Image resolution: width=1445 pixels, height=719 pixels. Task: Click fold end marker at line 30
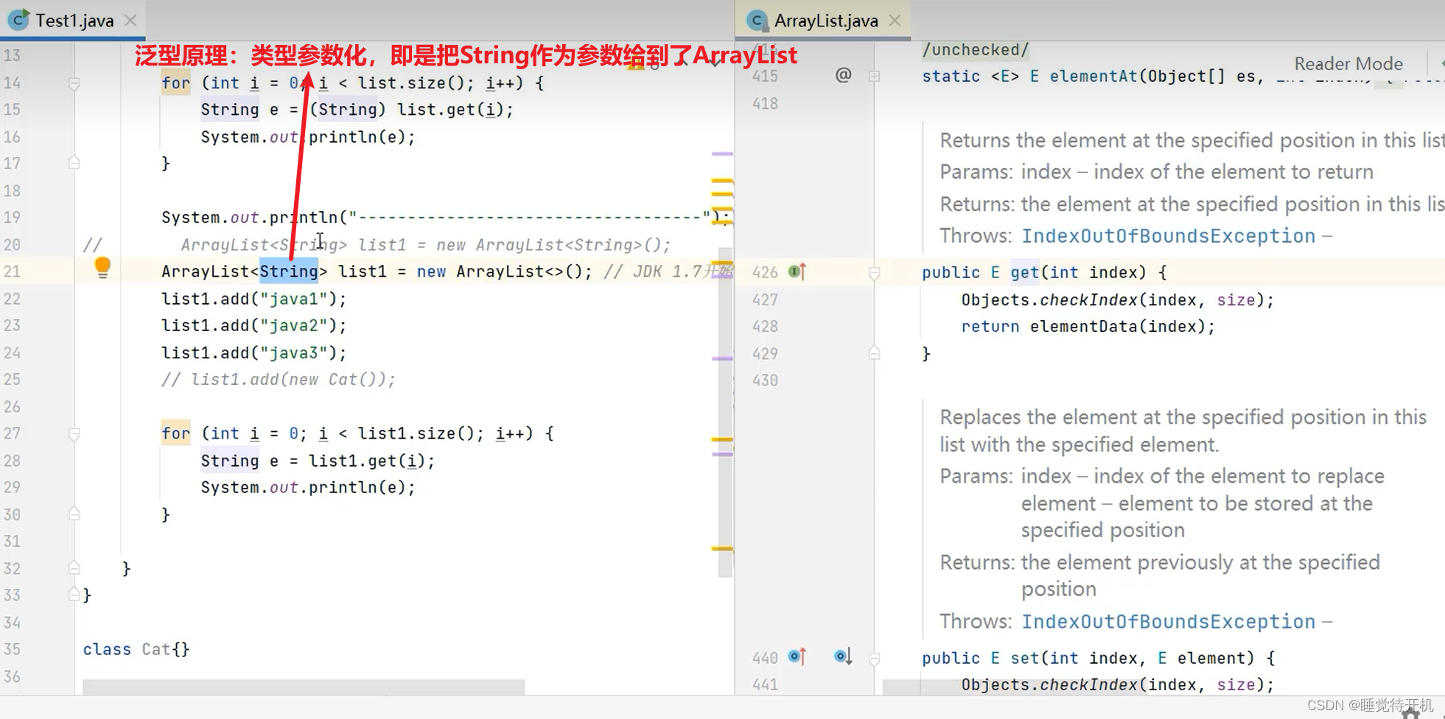click(74, 514)
